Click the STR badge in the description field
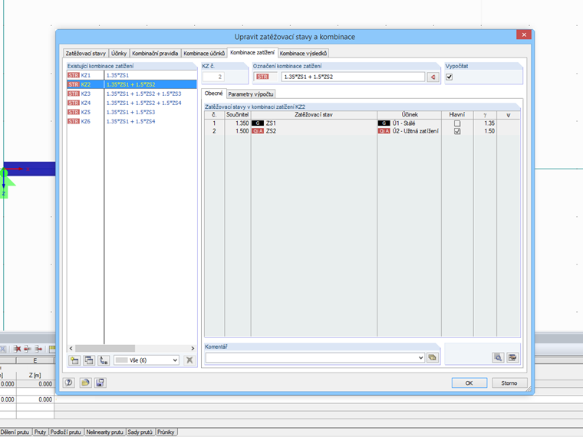Viewport: 583px width, 437px height. pyautogui.click(x=262, y=77)
